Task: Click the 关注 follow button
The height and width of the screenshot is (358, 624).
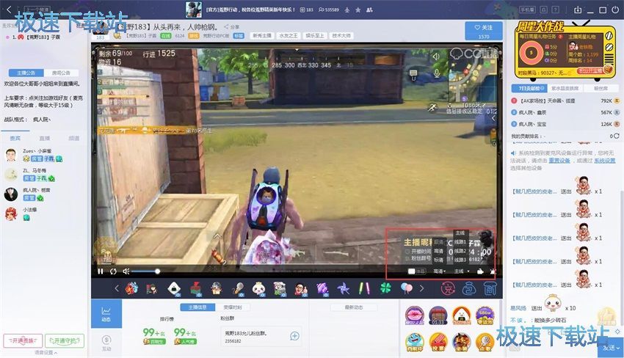Action: [484, 31]
